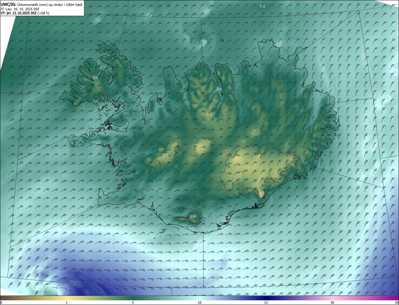Click the 4.3 value label on the map

pos(74,143)
